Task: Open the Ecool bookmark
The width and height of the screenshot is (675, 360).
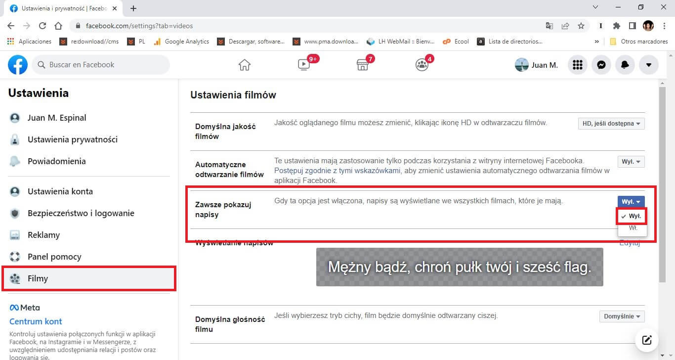Action: [456, 42]
